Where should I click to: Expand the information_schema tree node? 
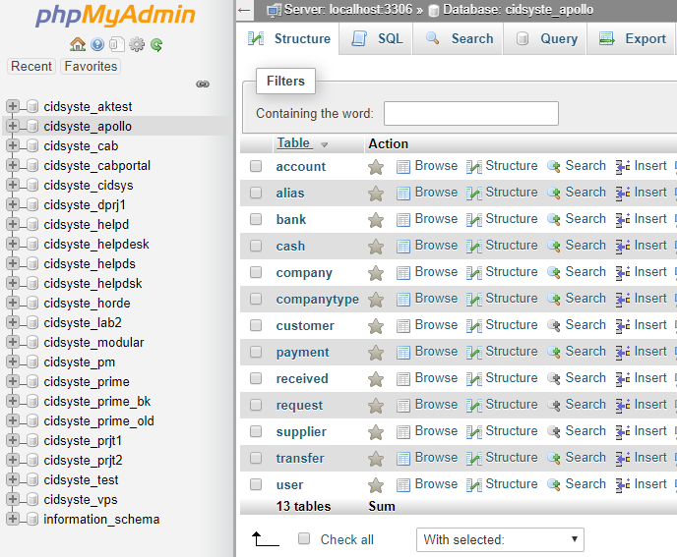point(13,520)
